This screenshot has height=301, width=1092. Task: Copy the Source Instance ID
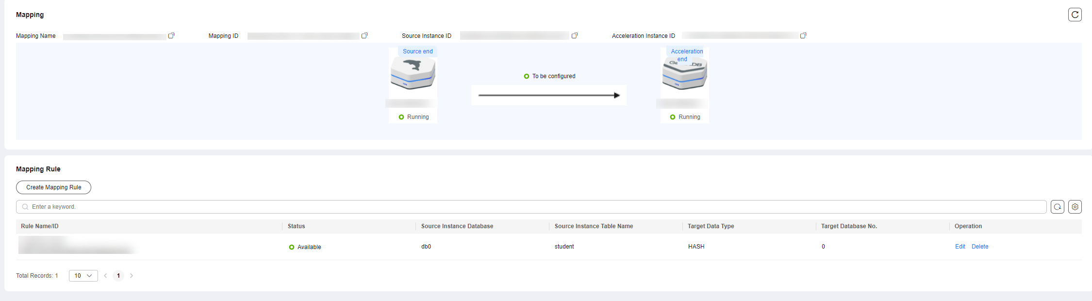pyautogui.click(x=575, y=35)
